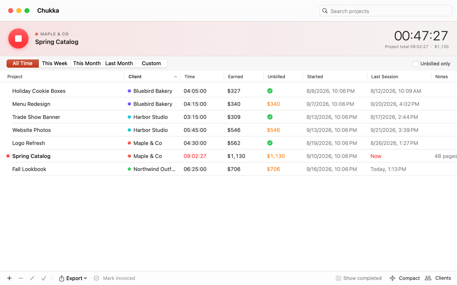
Task: Select the Custom date range tab
Action: coord(151,63)
